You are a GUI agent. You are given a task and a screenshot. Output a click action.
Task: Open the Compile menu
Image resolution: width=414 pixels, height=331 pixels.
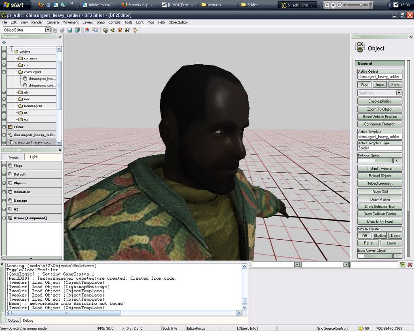point(114,22)
